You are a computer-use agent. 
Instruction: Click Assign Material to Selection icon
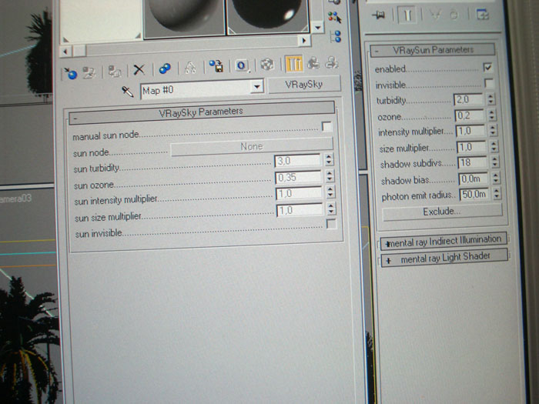[115, 71]
